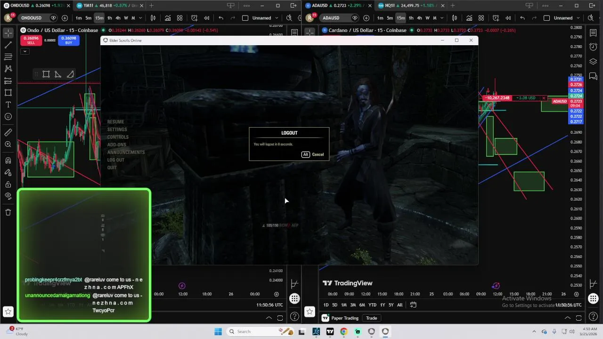Open Chrome from the taskbar
Viewport: 603px width, 339px height.
(343, 331)
